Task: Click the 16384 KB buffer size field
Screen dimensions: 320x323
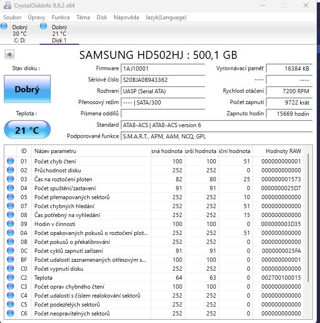Action: pos(289,68)
